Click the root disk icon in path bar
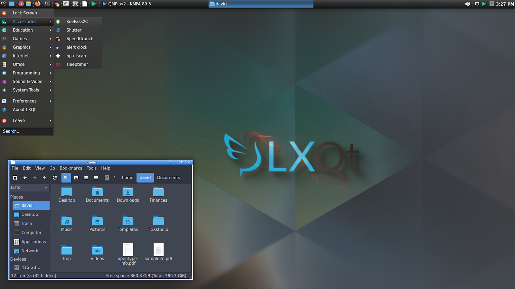This screenshot has width=515, height=289. coord(107,178)
